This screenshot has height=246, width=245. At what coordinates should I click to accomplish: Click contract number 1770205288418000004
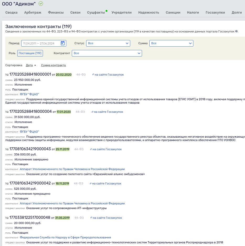click(30, 111)
